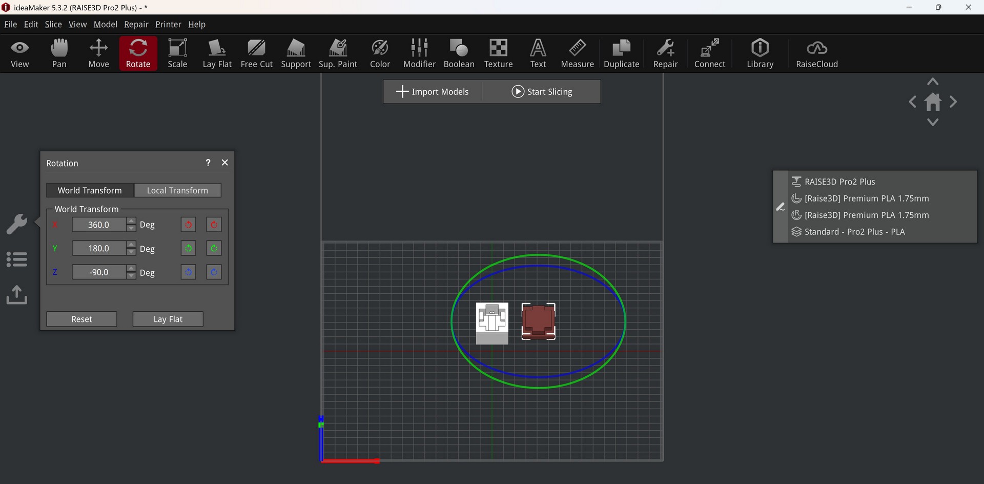Select the RAISE3D Pro2 Plus printer entry
Image resolution: width=984 pixels, height=484 pixels.
(x=839, y=181)
